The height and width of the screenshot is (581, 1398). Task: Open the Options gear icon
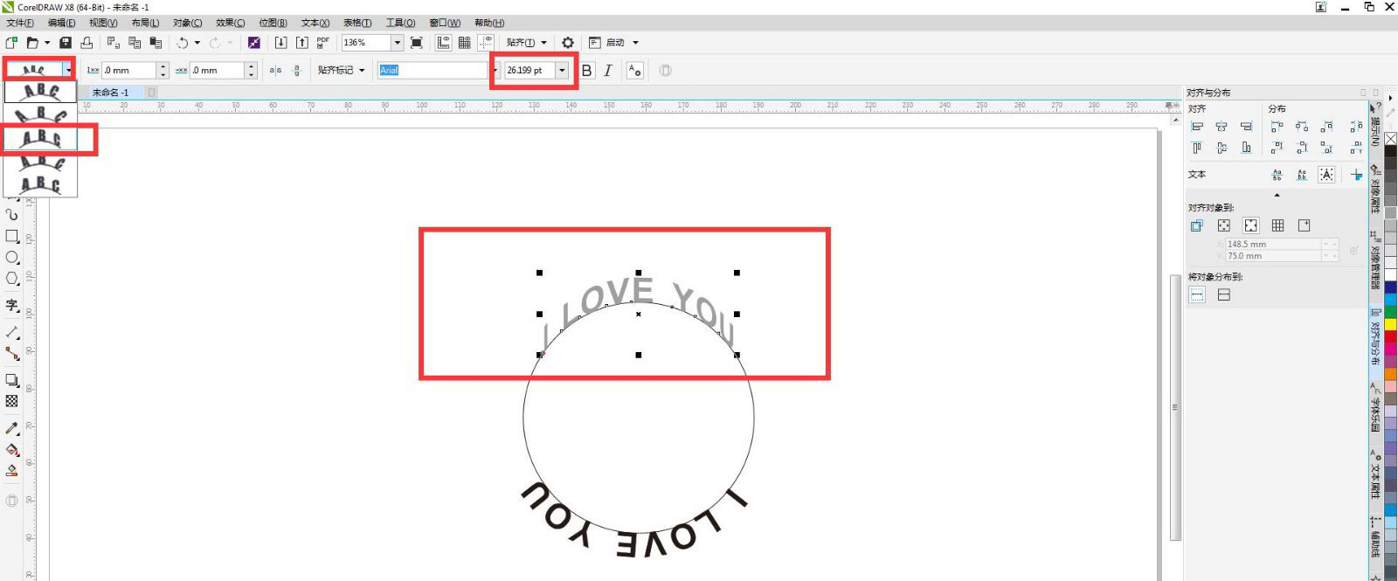click(568, 43)
